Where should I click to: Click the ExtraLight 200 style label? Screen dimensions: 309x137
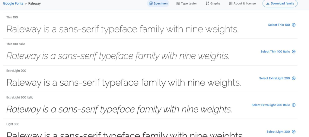pyautogui.click(x=16, y=71)
